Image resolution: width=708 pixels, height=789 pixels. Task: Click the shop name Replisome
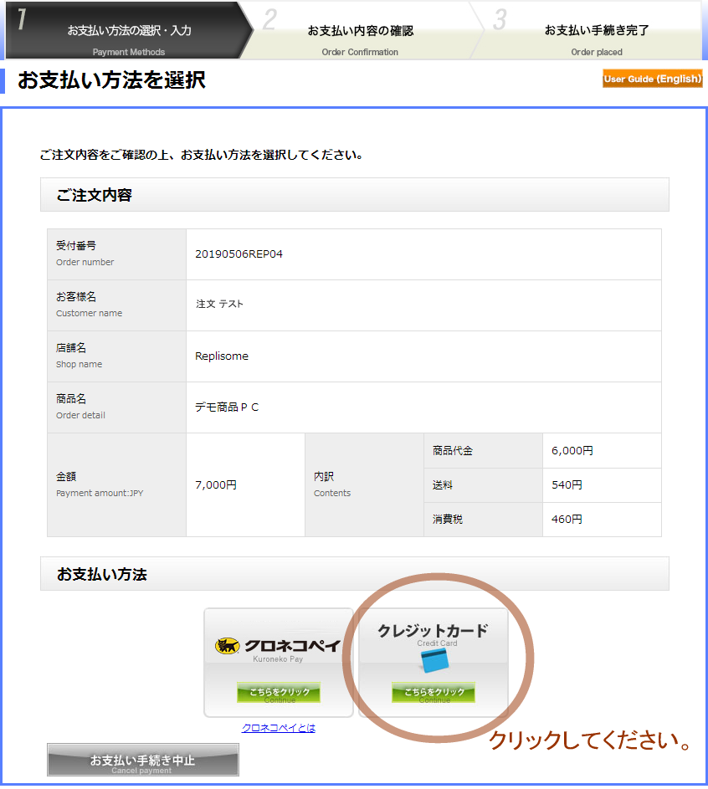[x=222, y=356]
